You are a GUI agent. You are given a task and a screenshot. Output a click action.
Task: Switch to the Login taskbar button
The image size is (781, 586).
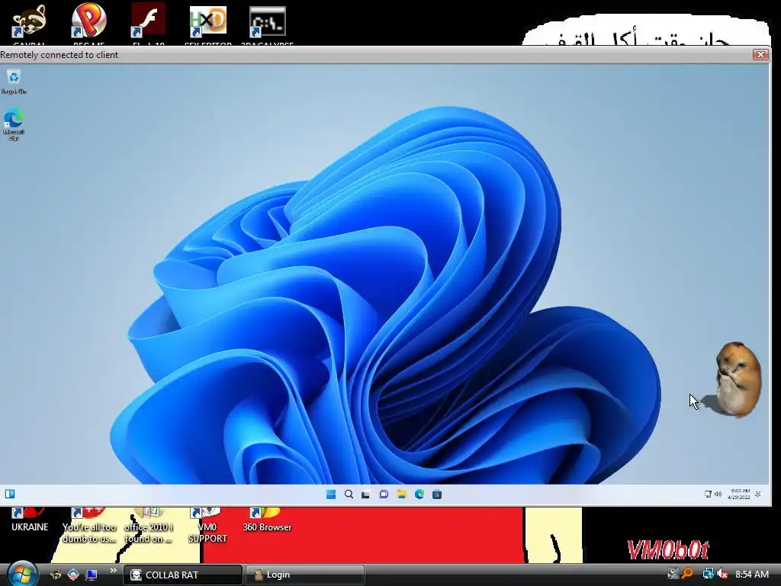coord(305,575)
